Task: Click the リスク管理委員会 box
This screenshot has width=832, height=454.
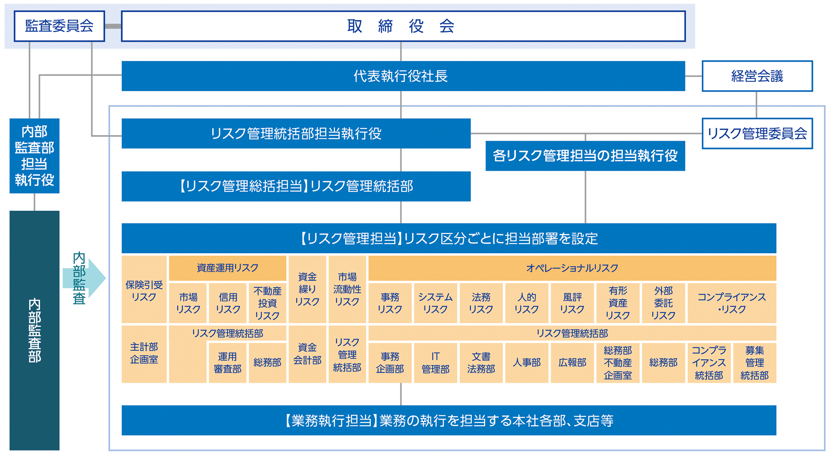Action: (757, 134)
